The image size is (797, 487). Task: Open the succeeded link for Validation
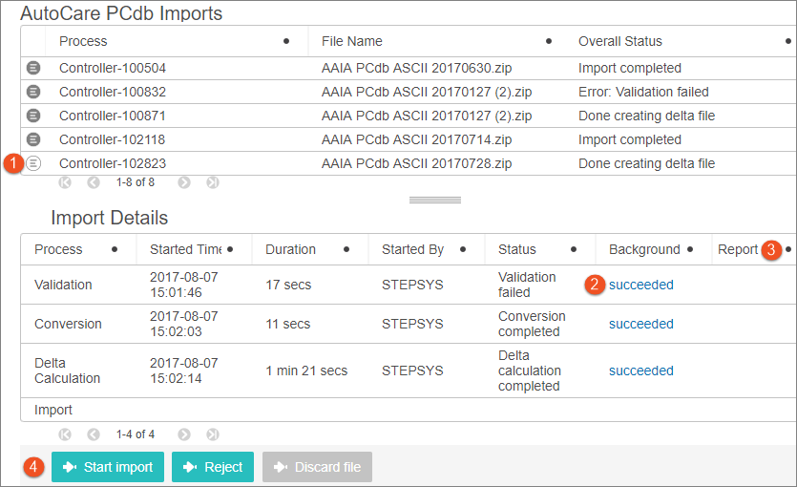(x=641, y=285)
